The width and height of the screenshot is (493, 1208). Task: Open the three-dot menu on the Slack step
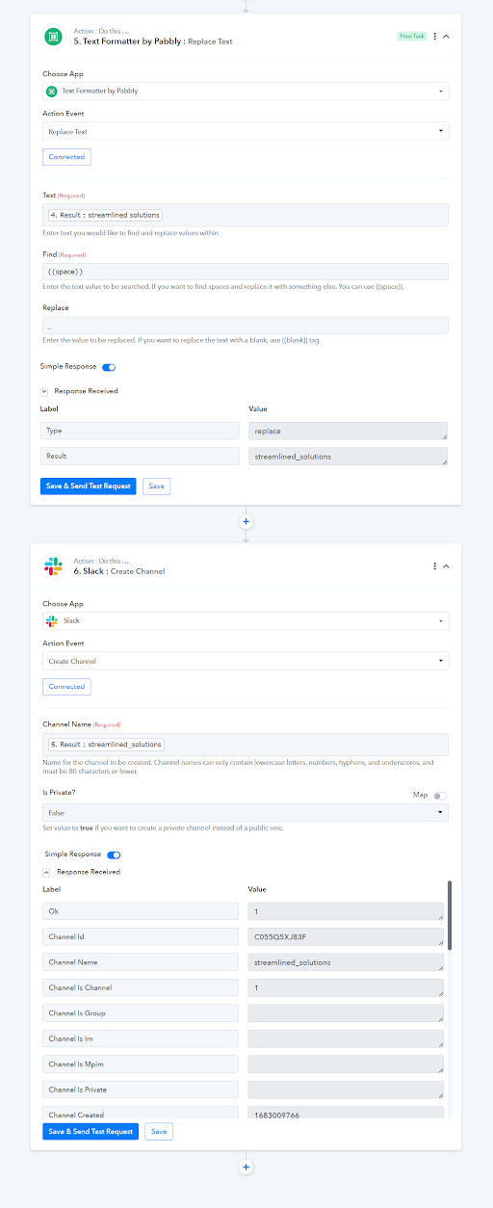(x=434, y=566)
